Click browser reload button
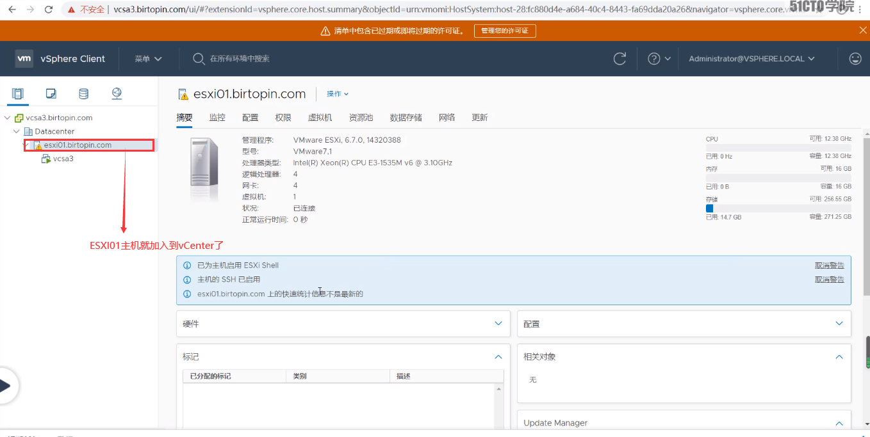The width and height of the screenshot is (870, 437). 49,10
